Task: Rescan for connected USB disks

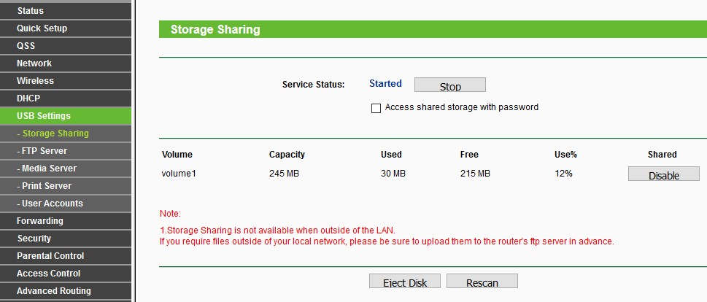Action: [482, 282]
